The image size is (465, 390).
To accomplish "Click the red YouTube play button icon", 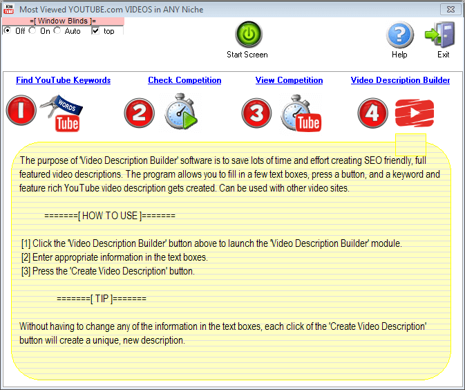I will tap(415, 113).
